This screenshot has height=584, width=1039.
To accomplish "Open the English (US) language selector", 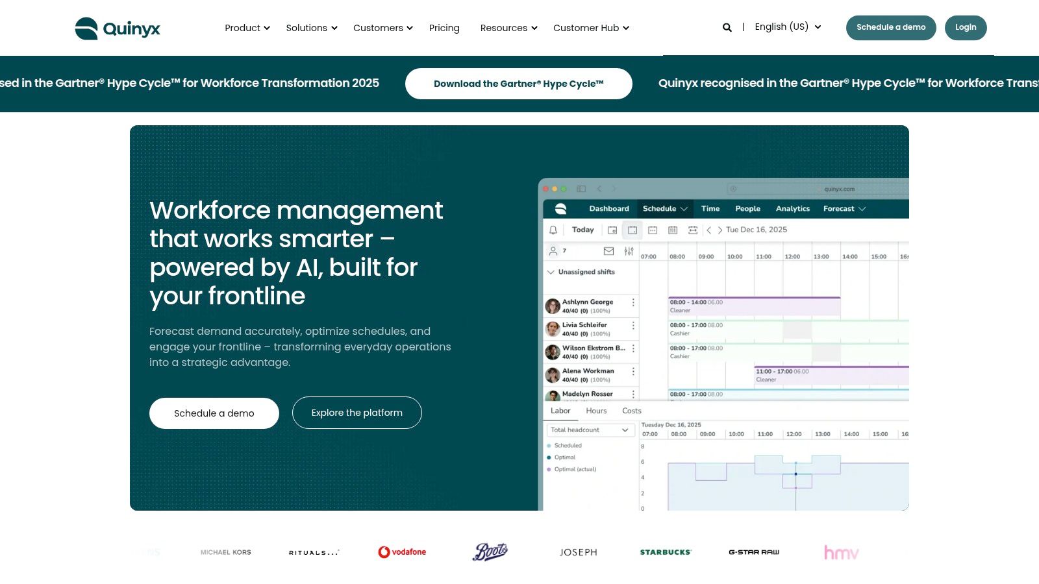I will tap(788, 27).
